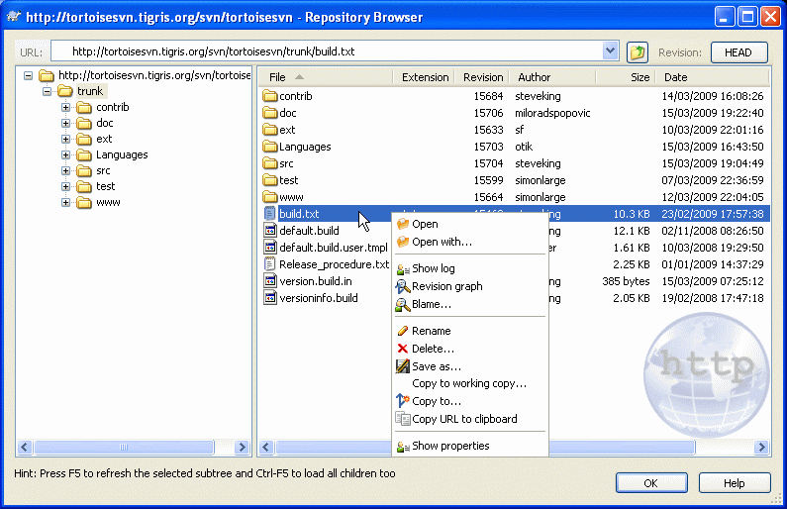Click the Copy URL to clipboard icon
The image size is (787, 509).
pyautogui.click(x=403, y=419)
